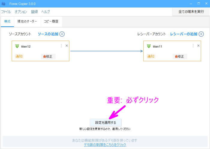Click 修正 button on titan11 card

coord(180,56)
